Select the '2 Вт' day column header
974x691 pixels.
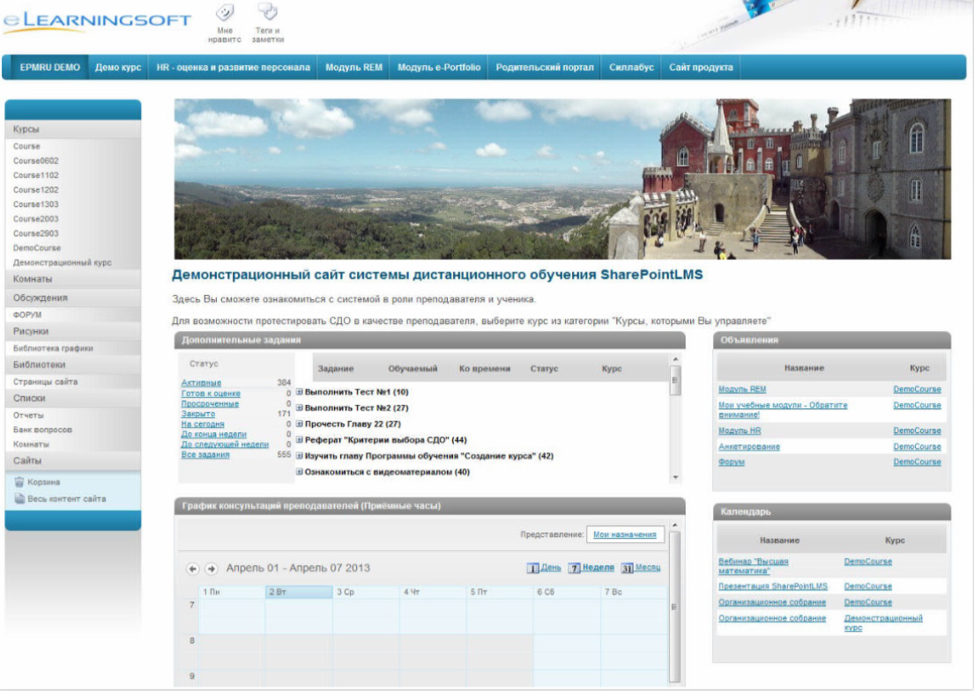pyautogui.click(x=299, y=592)
